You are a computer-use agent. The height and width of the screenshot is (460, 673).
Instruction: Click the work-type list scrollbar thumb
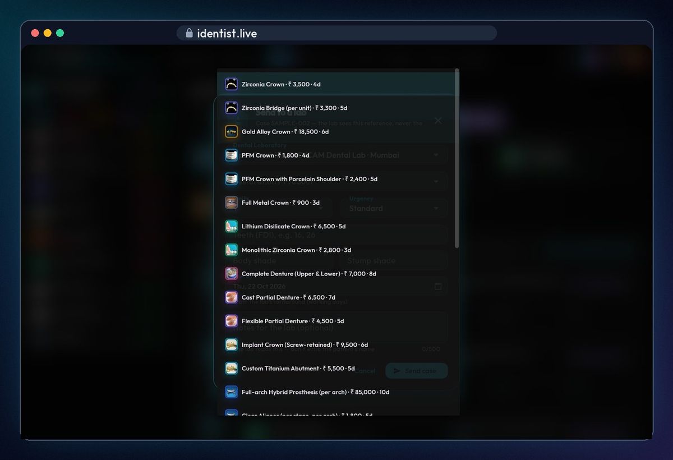[x=457, y=158]
